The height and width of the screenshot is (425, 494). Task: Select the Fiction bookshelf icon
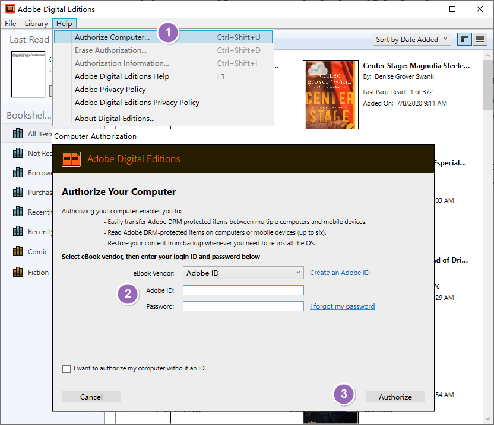click(x=18, y=272)
